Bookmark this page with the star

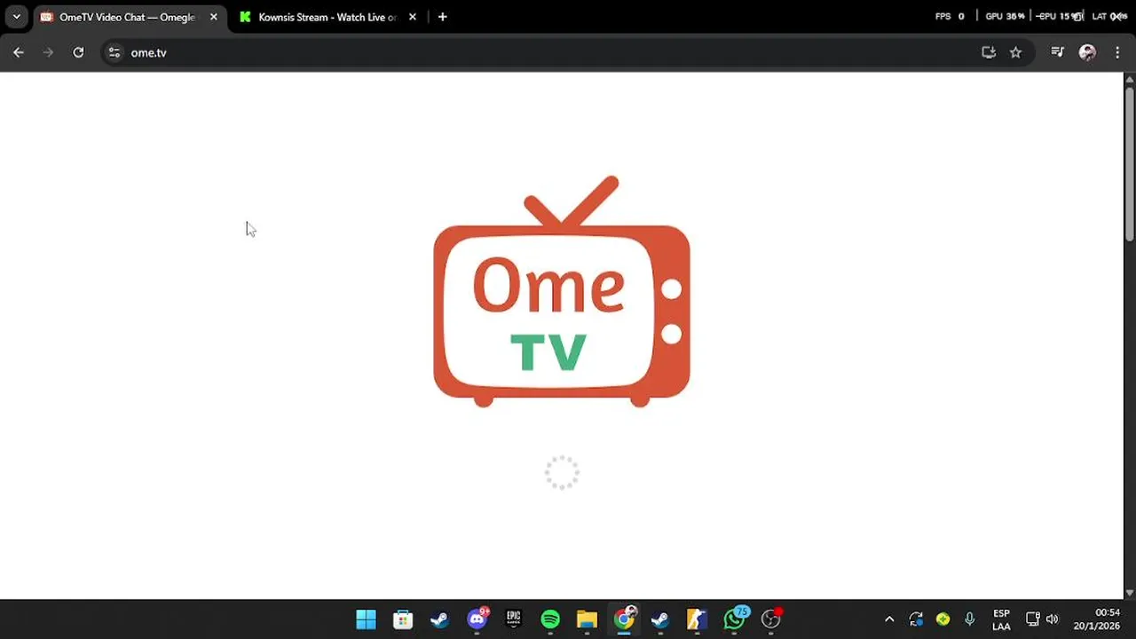pyautogui.click(x=1015, y=52)
